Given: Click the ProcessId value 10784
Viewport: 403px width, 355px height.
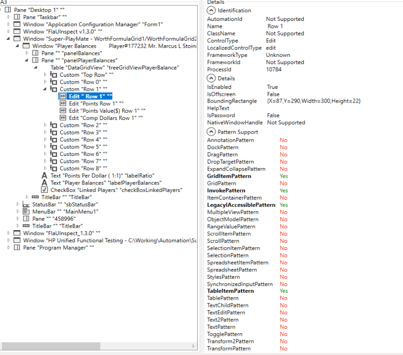Looking at the screenshot, I should (274, 69).
